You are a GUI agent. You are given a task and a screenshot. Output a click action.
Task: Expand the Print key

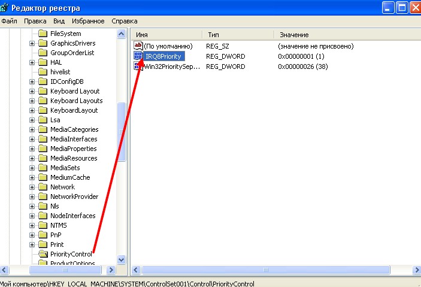coord(32,244)
